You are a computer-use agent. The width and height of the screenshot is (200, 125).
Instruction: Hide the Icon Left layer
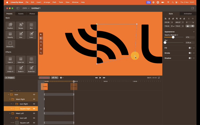34,118
